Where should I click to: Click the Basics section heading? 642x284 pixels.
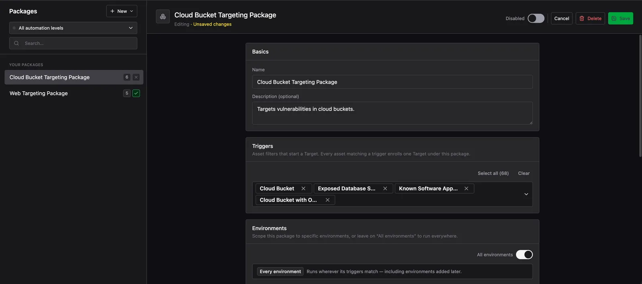click(x=260, y=52)
